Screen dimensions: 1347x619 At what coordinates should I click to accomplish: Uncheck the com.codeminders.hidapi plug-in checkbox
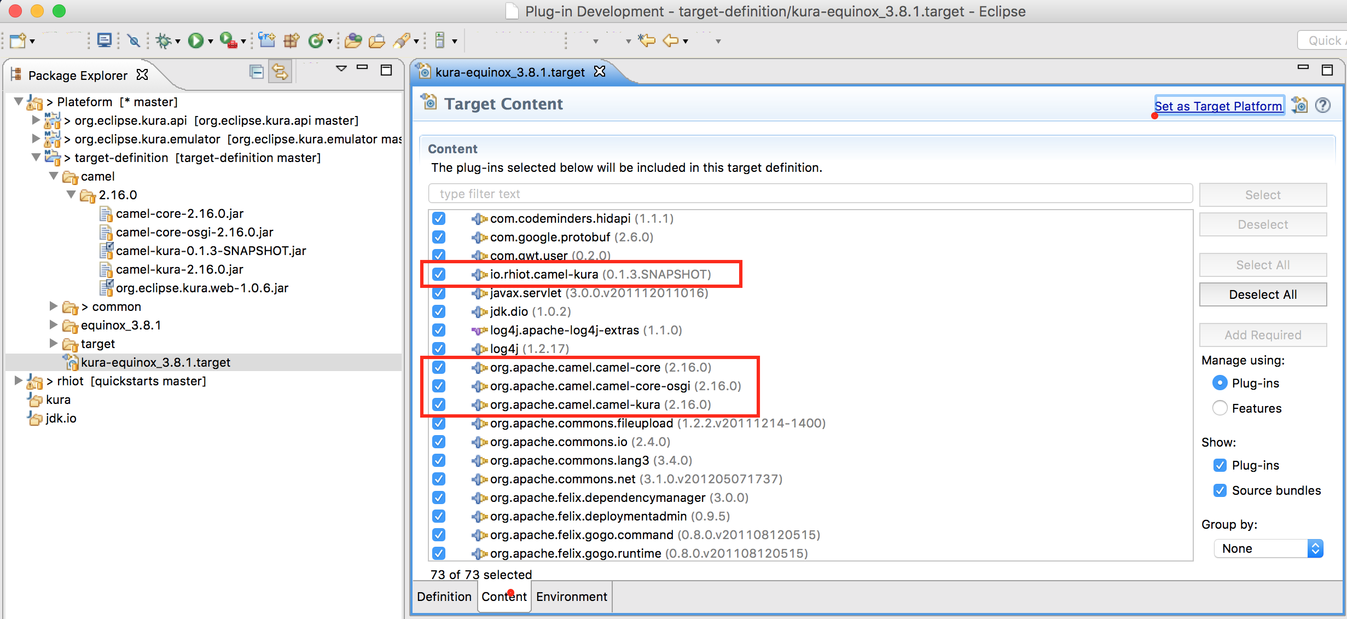439,218
